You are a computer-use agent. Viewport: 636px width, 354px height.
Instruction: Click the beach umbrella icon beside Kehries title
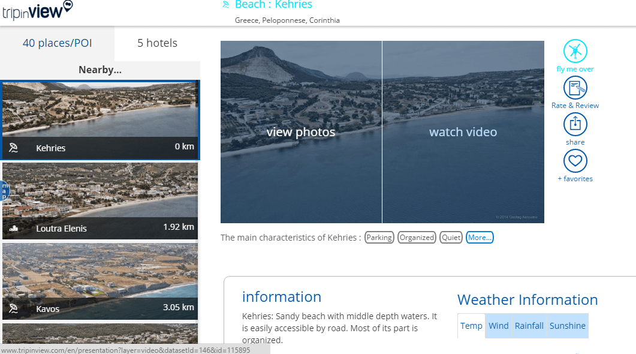click(226, 5)
